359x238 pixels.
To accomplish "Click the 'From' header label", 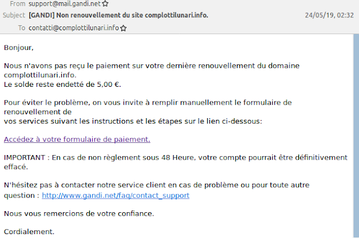I will [17, 4].
